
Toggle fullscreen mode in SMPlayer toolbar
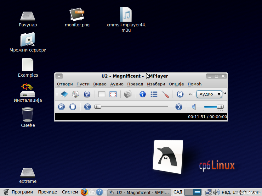pos(113,94)
